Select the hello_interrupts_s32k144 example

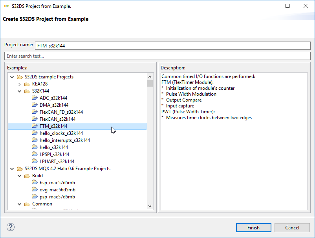[x=65, y=140]
